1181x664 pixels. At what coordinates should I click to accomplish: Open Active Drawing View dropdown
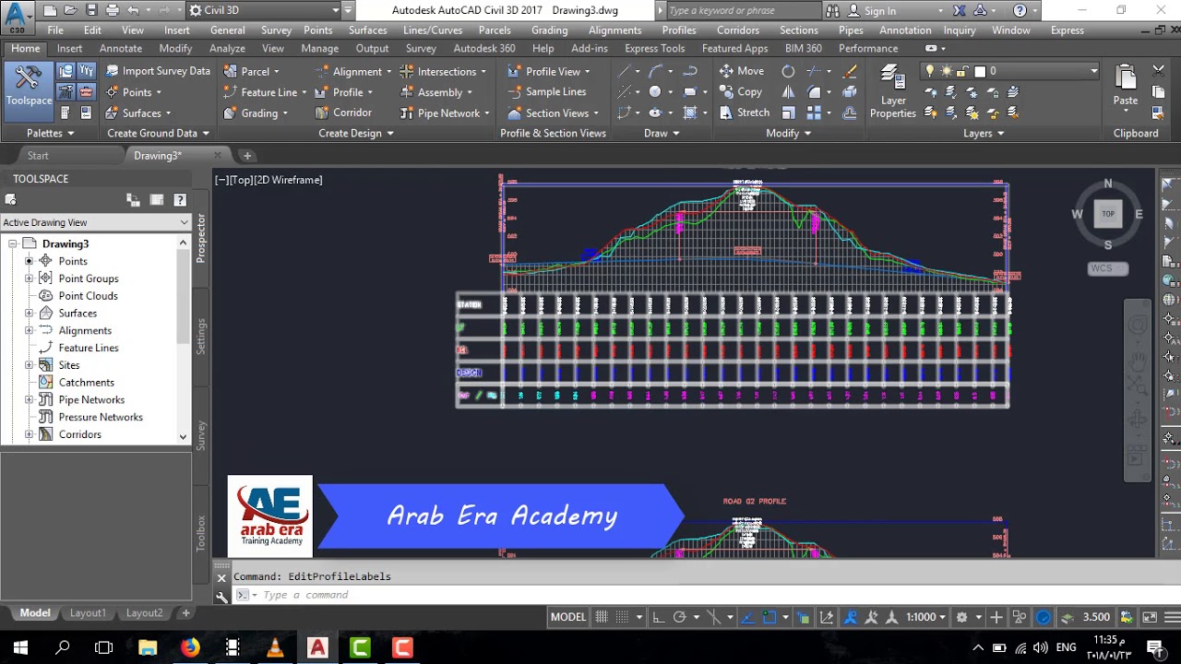pyautogui.click(x=96, y=222)
